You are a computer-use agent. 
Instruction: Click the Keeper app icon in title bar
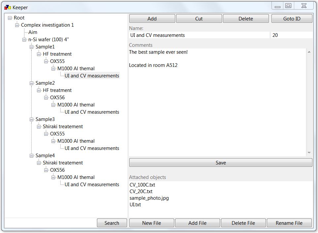8,8
